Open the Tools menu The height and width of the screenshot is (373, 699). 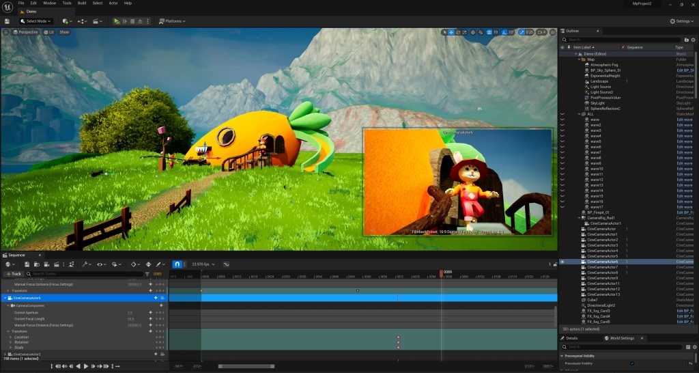(x=67, y=3)
